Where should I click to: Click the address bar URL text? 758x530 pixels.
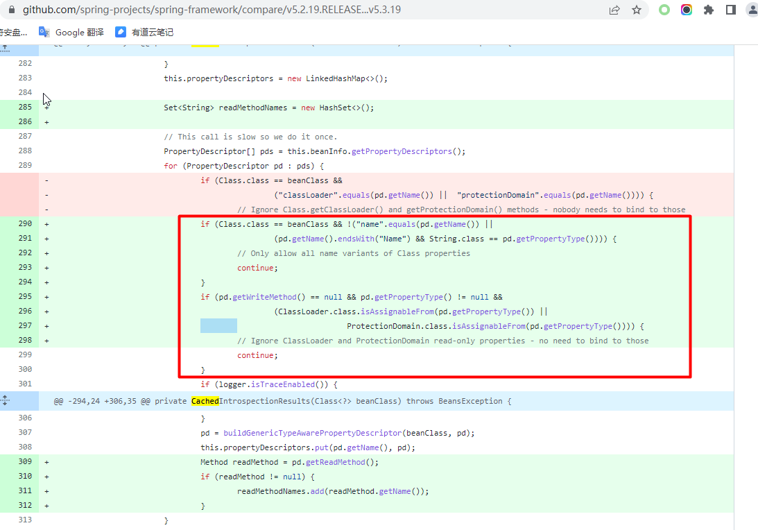point(212,10)
